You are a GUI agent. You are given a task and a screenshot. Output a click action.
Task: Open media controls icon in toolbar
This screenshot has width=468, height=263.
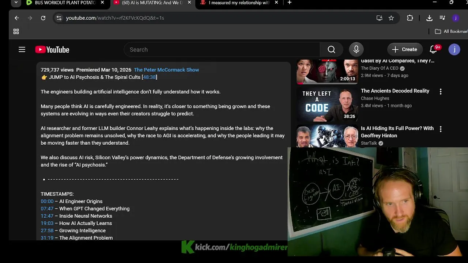[x=442, y=18]
